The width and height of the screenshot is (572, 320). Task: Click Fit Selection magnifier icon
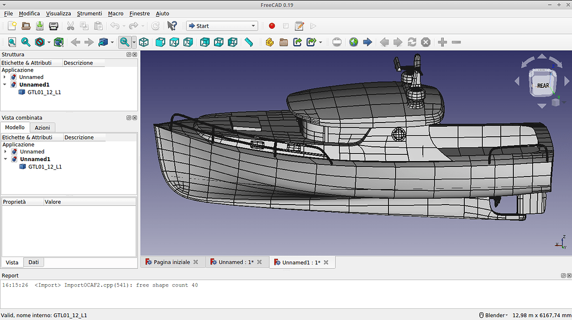coord(25,42)
